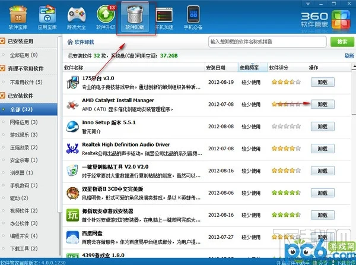The height and width of the screenshot is (265, 356).
Task: Click star icon beside 清理不常用软件 heading
Action: [2, 68]
